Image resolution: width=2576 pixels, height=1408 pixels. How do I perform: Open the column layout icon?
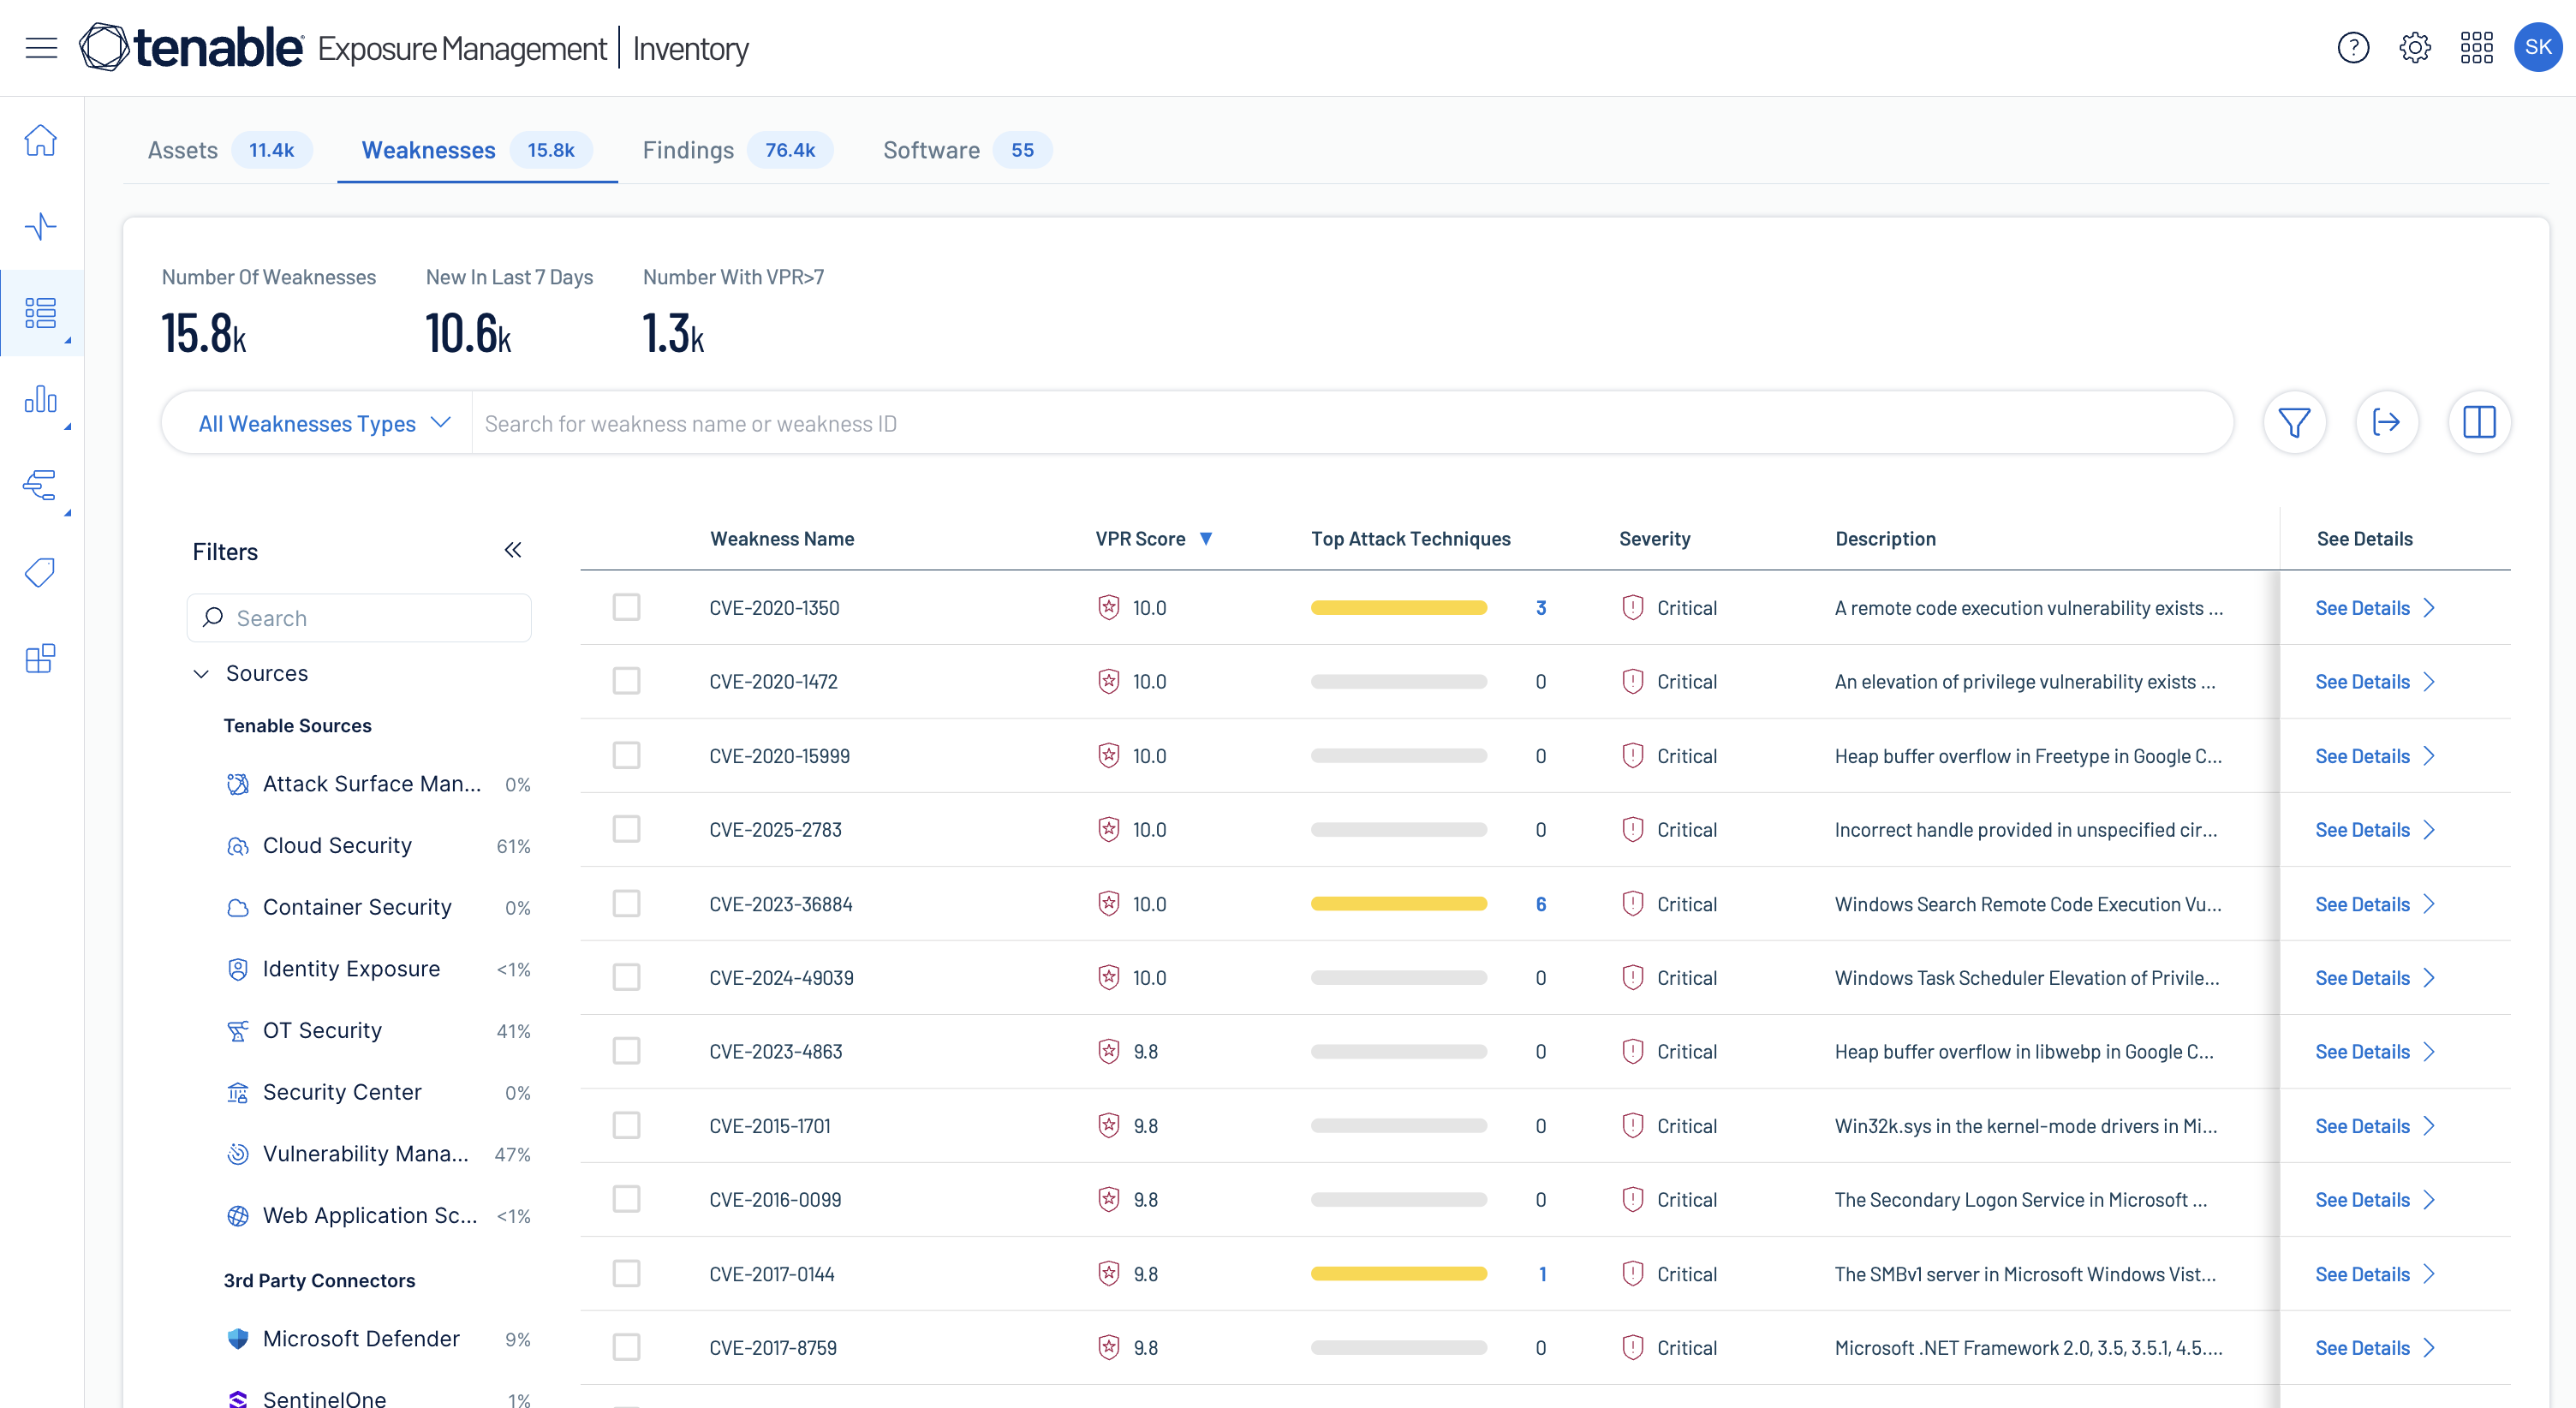(2478, 423)
